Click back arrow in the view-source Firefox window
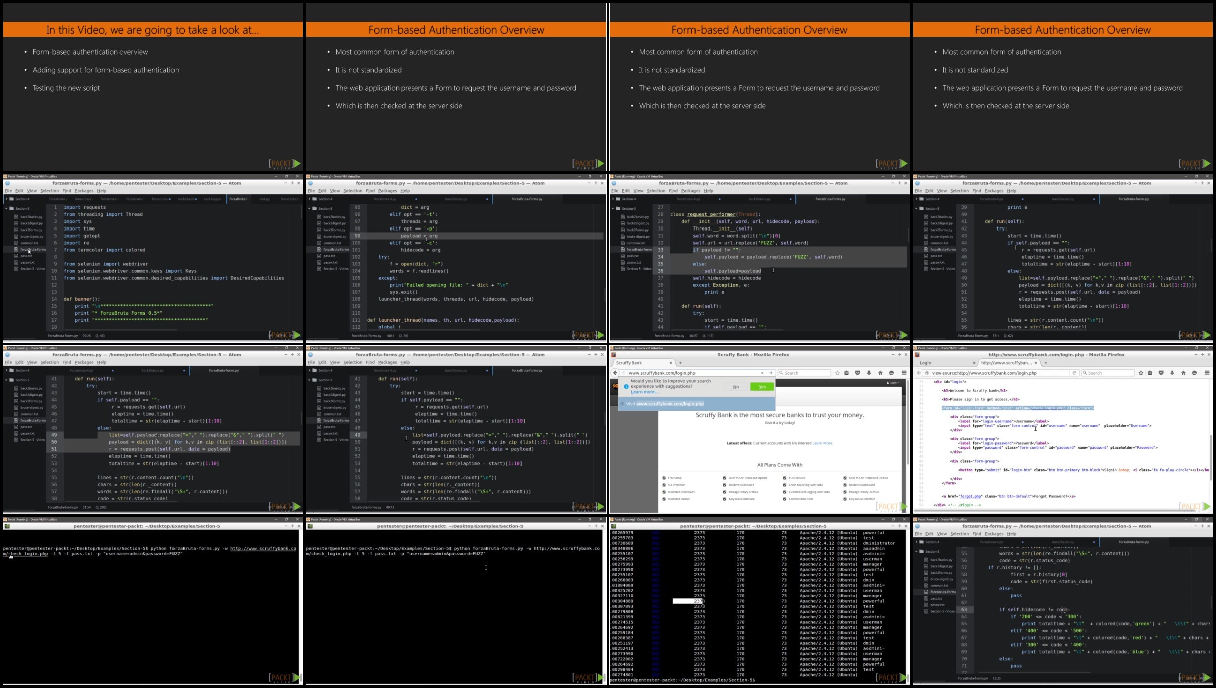The image size is (1216, 688). [919, 373]
